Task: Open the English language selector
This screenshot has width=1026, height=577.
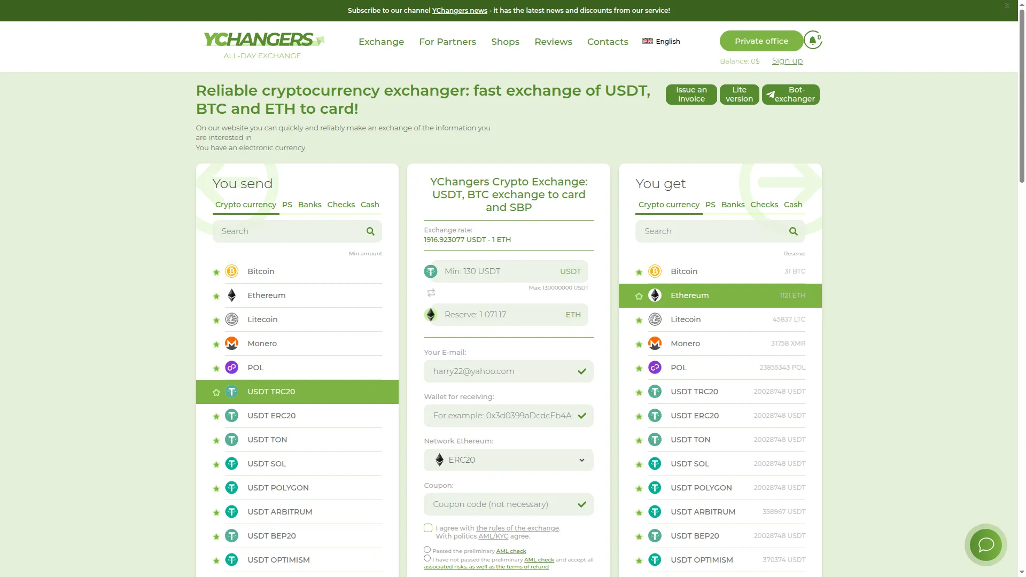Action: tap(661, 41)
